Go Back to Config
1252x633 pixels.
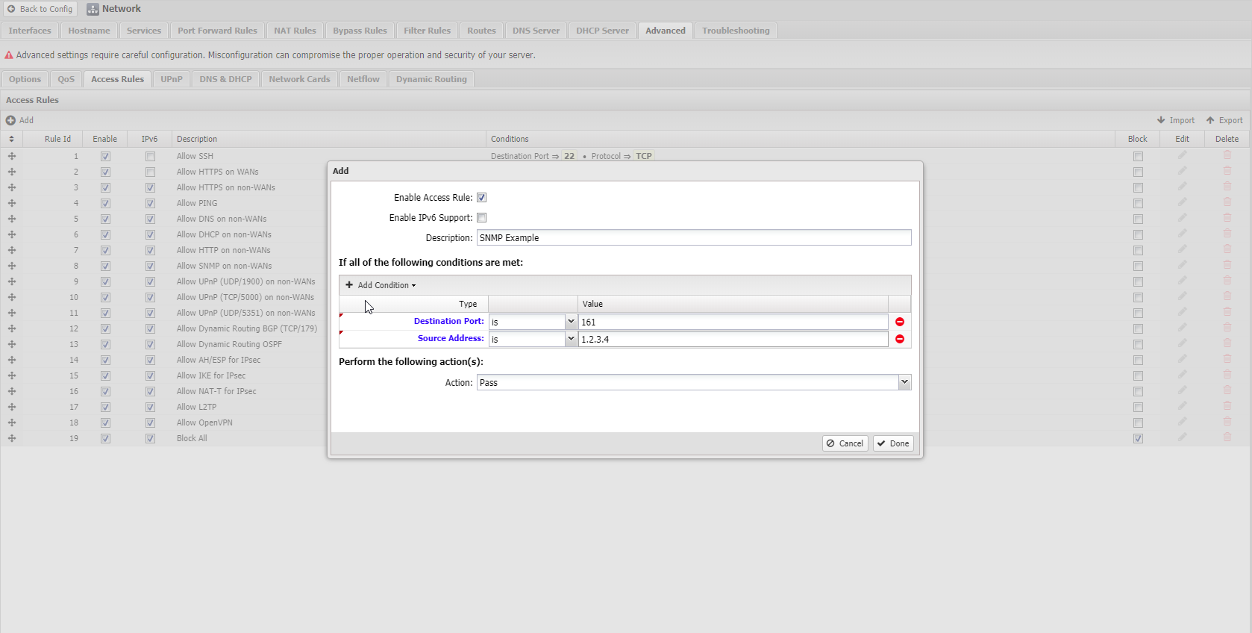[x=40, y=9]
